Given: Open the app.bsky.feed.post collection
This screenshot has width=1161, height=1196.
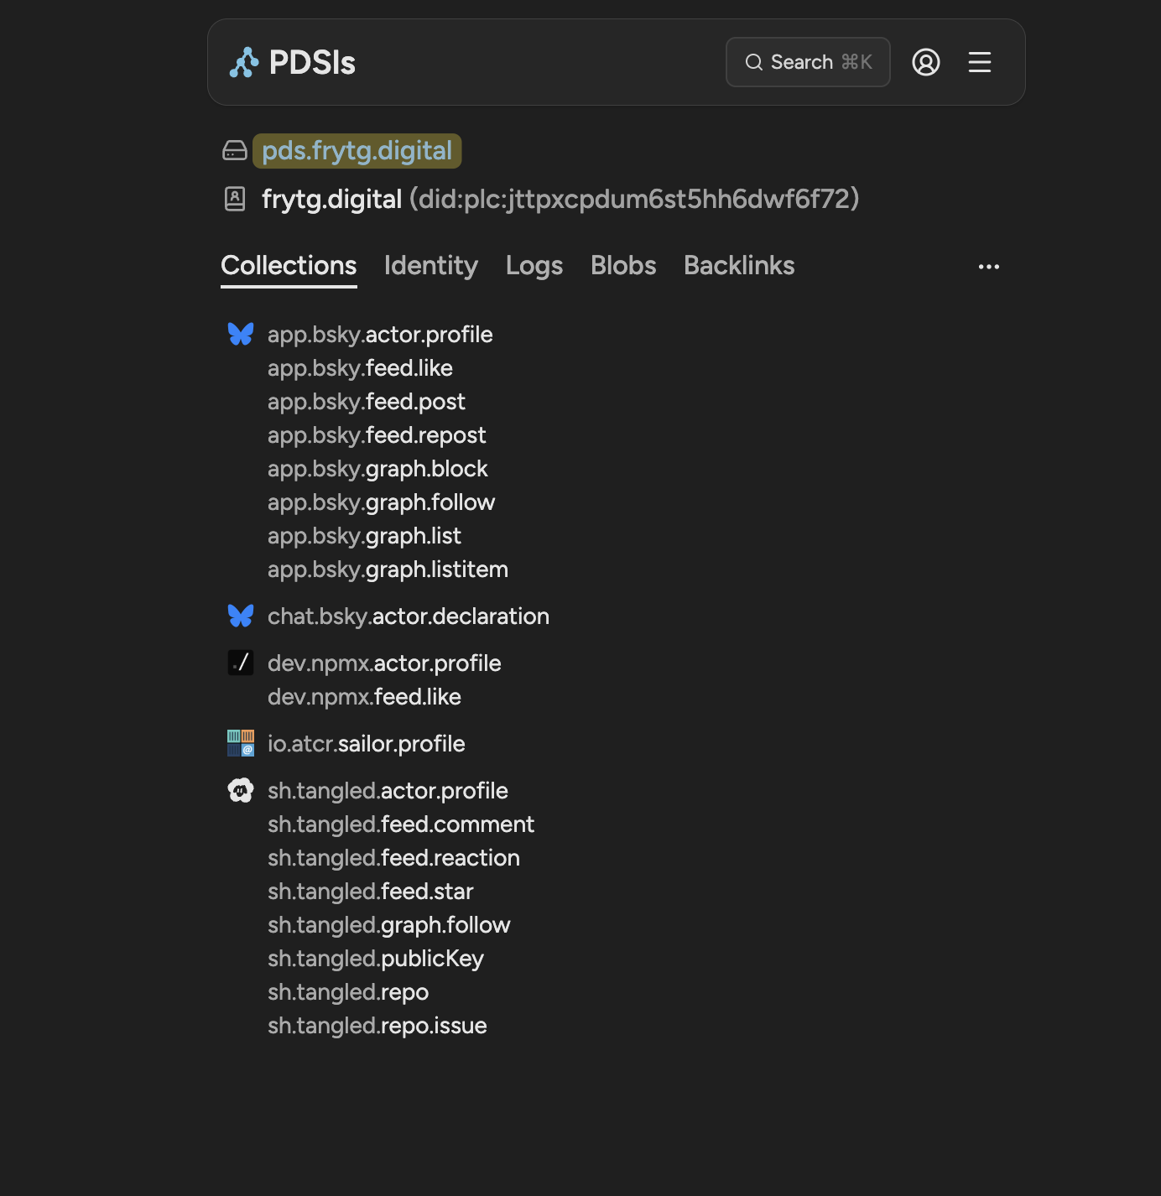Looking at the screenshot, I should [367, 402].
